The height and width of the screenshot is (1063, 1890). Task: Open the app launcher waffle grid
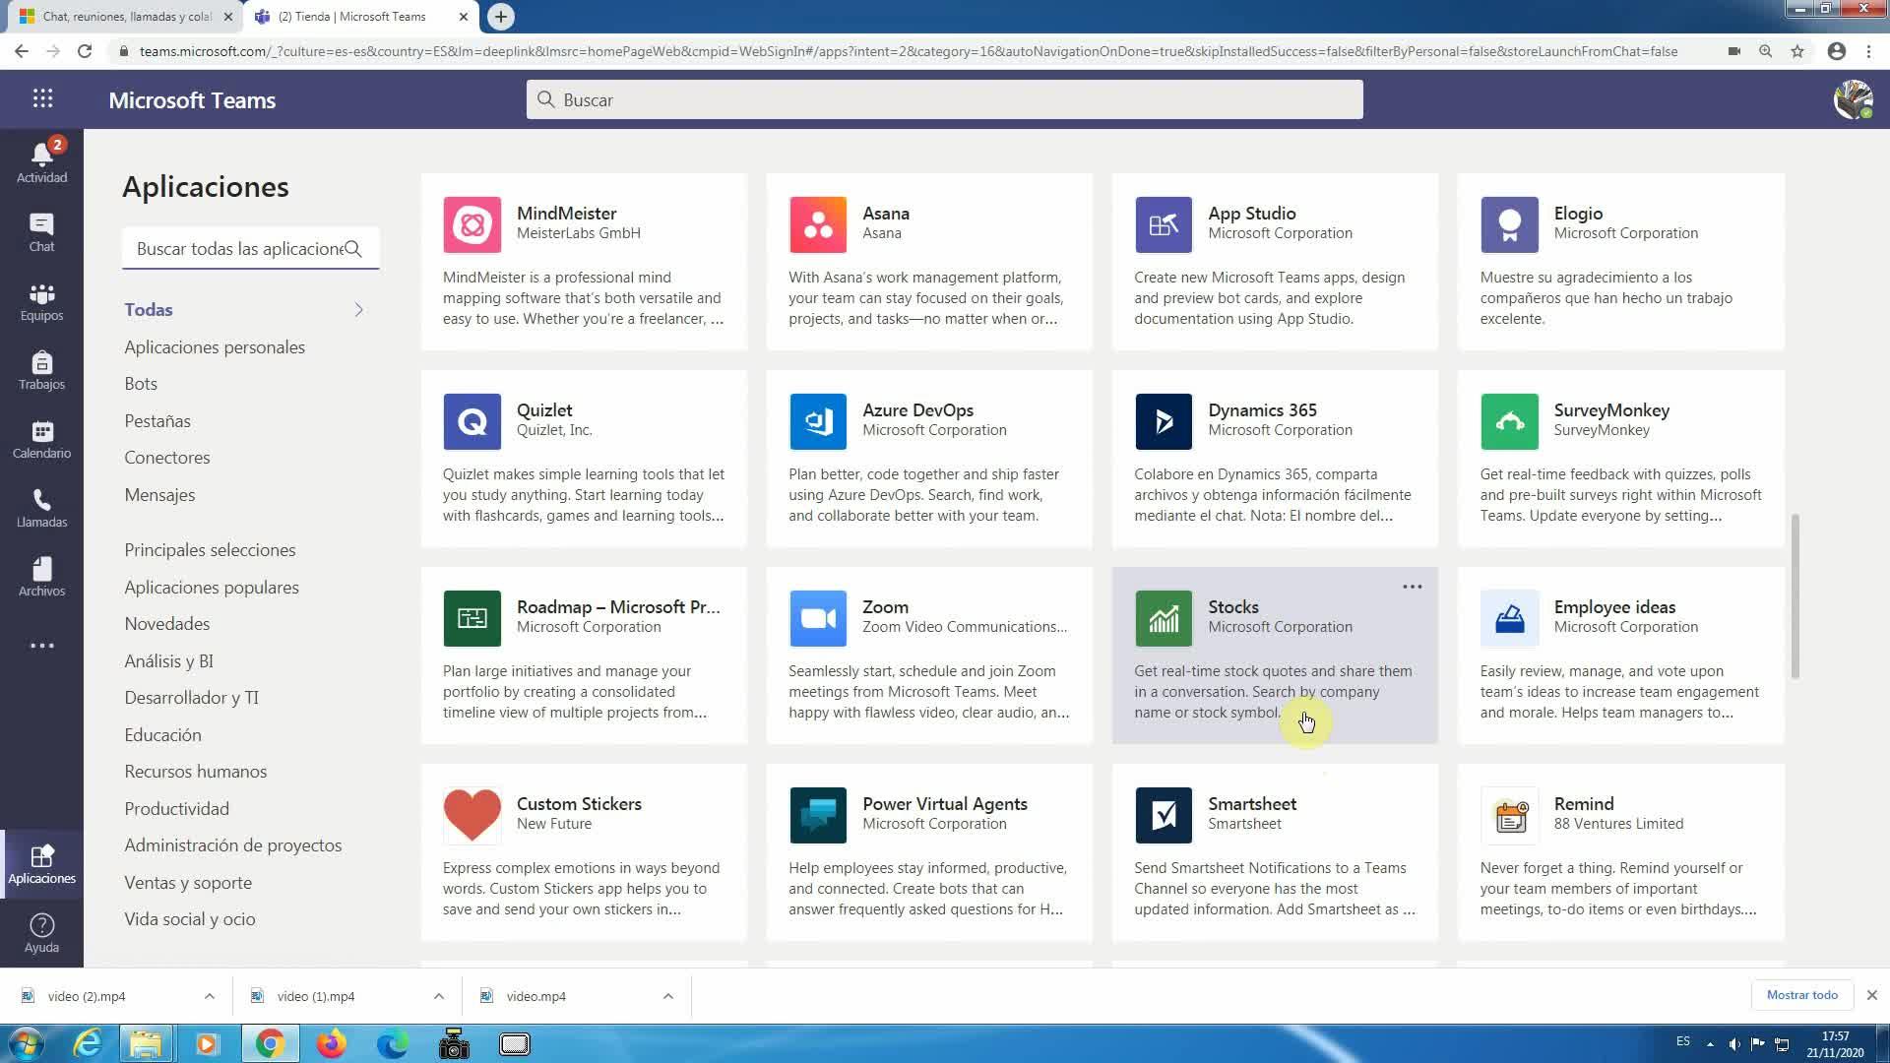[42, 98]
